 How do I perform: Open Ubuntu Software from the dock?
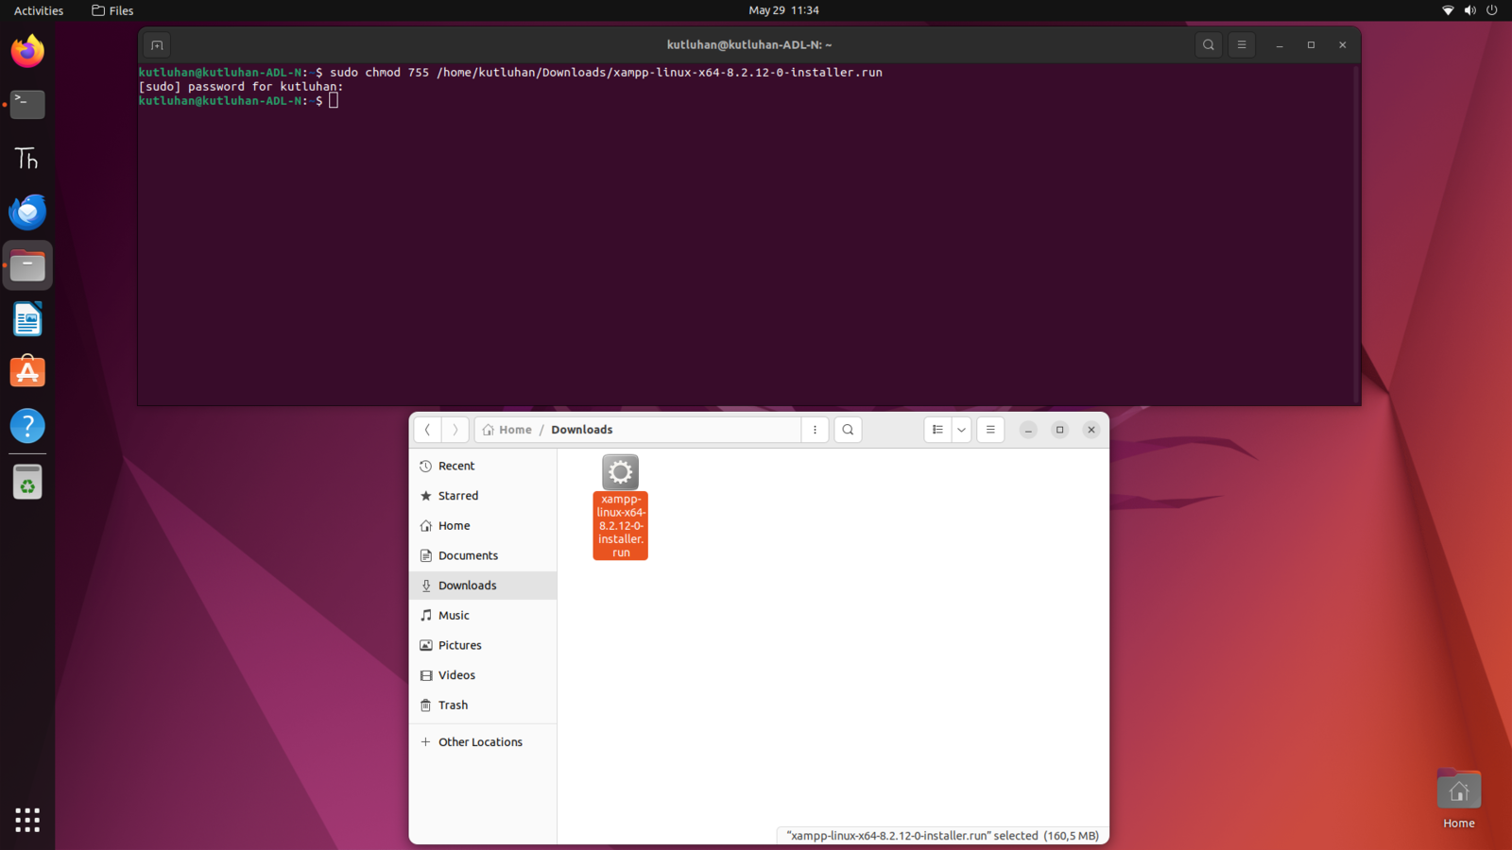(x=27, y=372)
